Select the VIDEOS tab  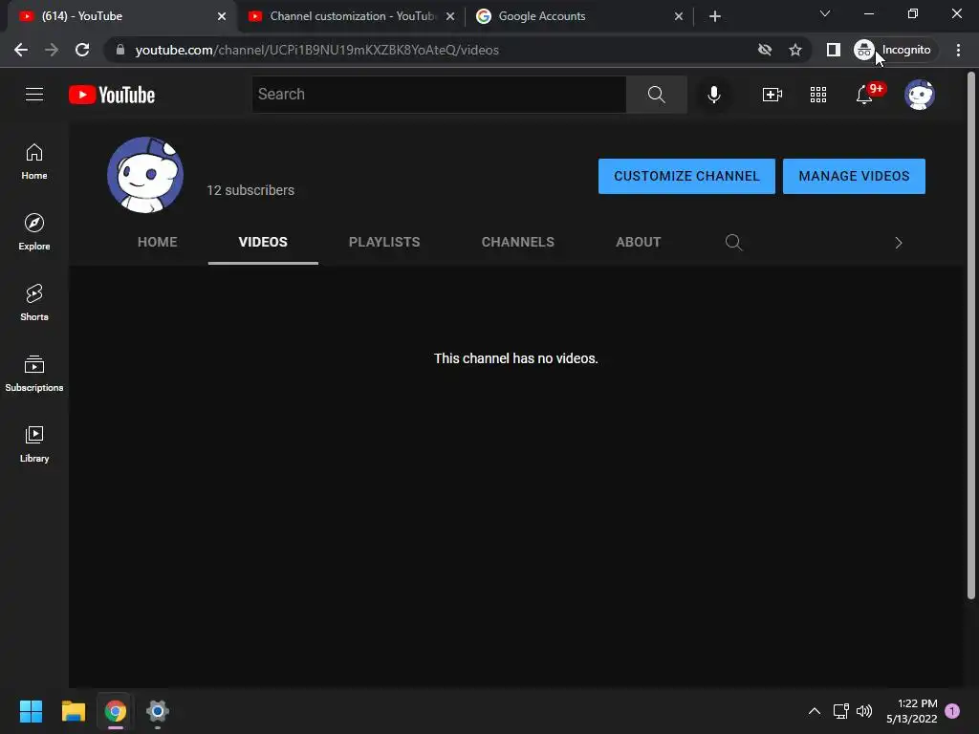coord(263,242)
